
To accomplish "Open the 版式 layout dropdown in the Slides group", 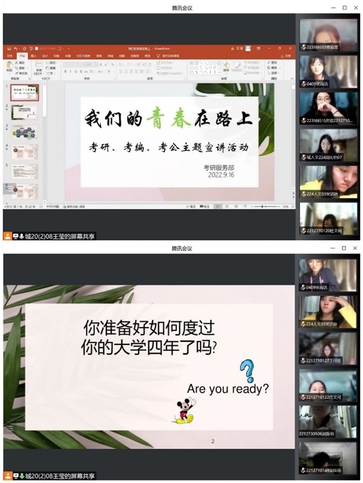I will (x=52, y=62).
